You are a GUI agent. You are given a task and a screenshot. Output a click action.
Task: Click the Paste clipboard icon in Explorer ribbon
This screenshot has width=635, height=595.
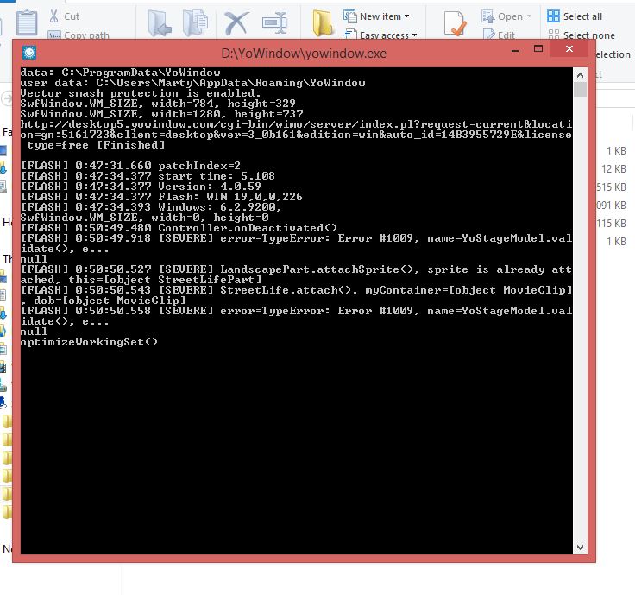pyautogui.click(x=27, y=22)
